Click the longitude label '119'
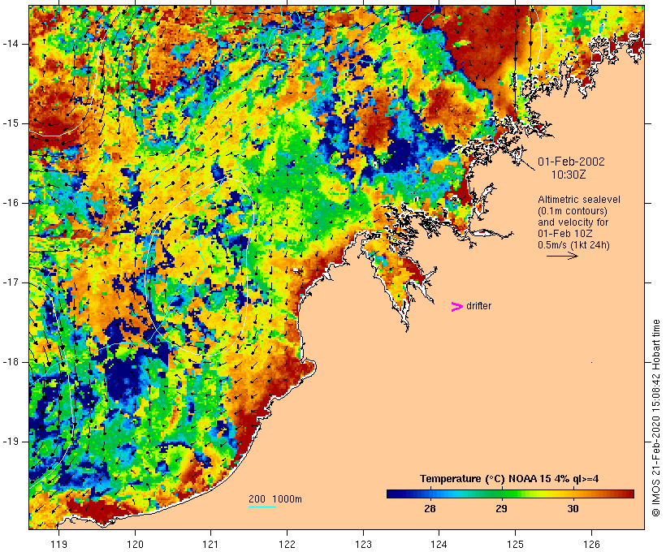 (58, 545)
